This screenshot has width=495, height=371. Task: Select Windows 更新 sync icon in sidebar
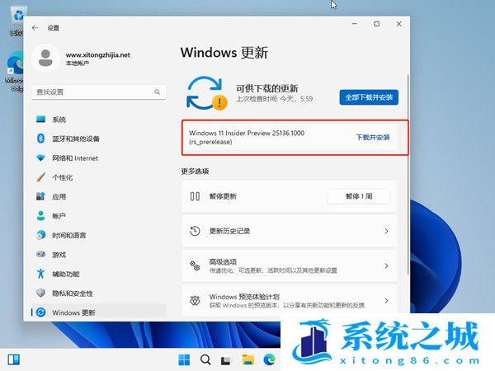[40, 312]
